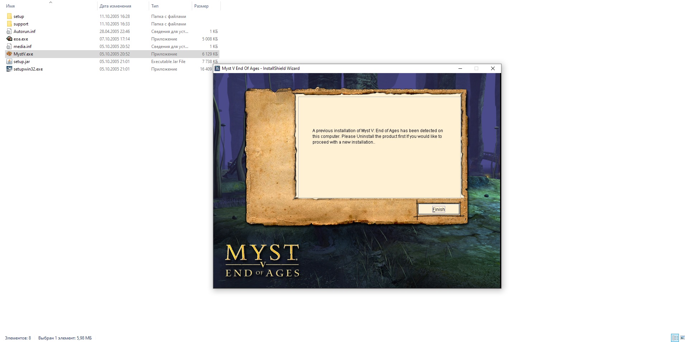Click the previous installation message text
The width and height of the screenshot is (685, 342).
[x=377, y=136]
